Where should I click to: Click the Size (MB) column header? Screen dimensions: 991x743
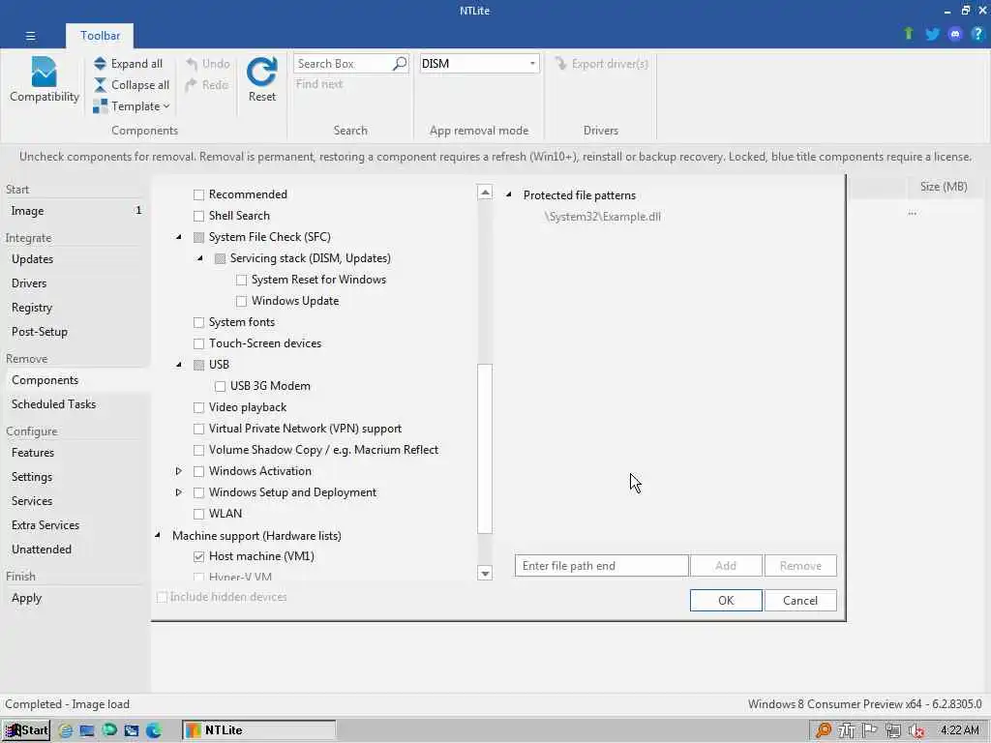click(944, 187)
